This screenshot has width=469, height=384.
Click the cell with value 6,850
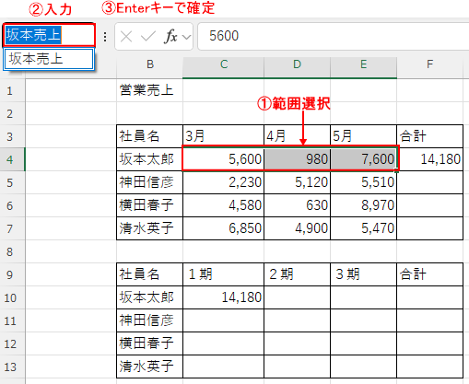pos(224,228)
